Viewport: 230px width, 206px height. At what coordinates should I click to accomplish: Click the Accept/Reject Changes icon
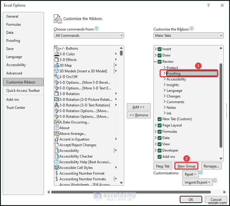point(57,145)
